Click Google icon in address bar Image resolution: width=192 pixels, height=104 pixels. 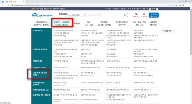(170, 5)
